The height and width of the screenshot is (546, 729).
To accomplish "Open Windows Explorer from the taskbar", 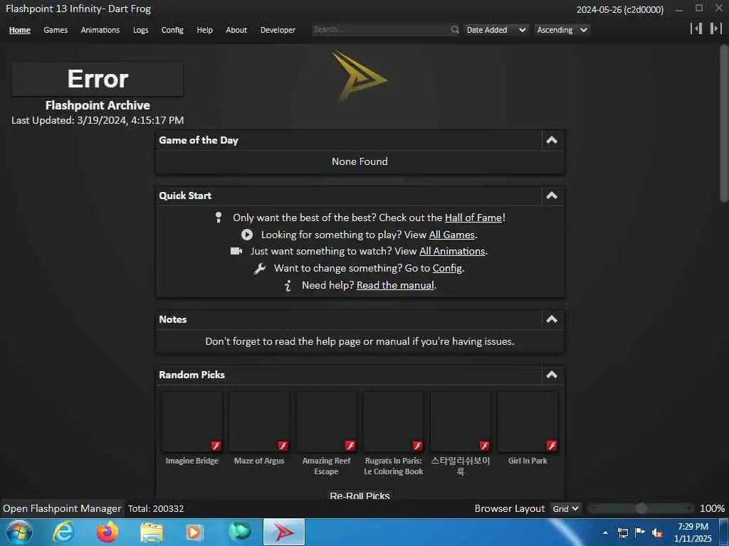I will pos(152,532).
